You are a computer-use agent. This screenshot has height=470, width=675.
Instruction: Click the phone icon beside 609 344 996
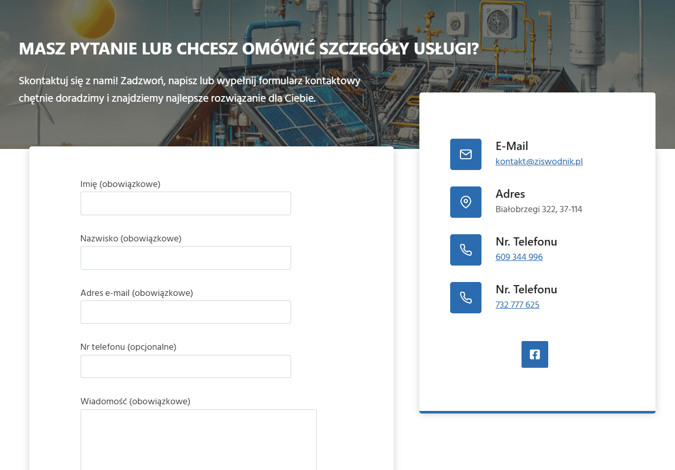(x=466, y=250)
